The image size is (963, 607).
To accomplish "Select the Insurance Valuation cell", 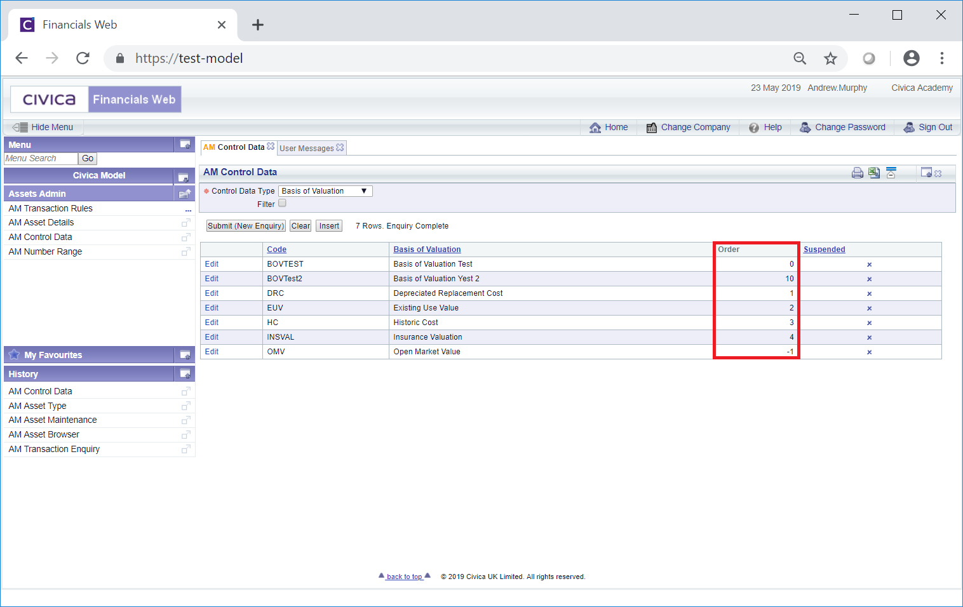I will 550,337.
